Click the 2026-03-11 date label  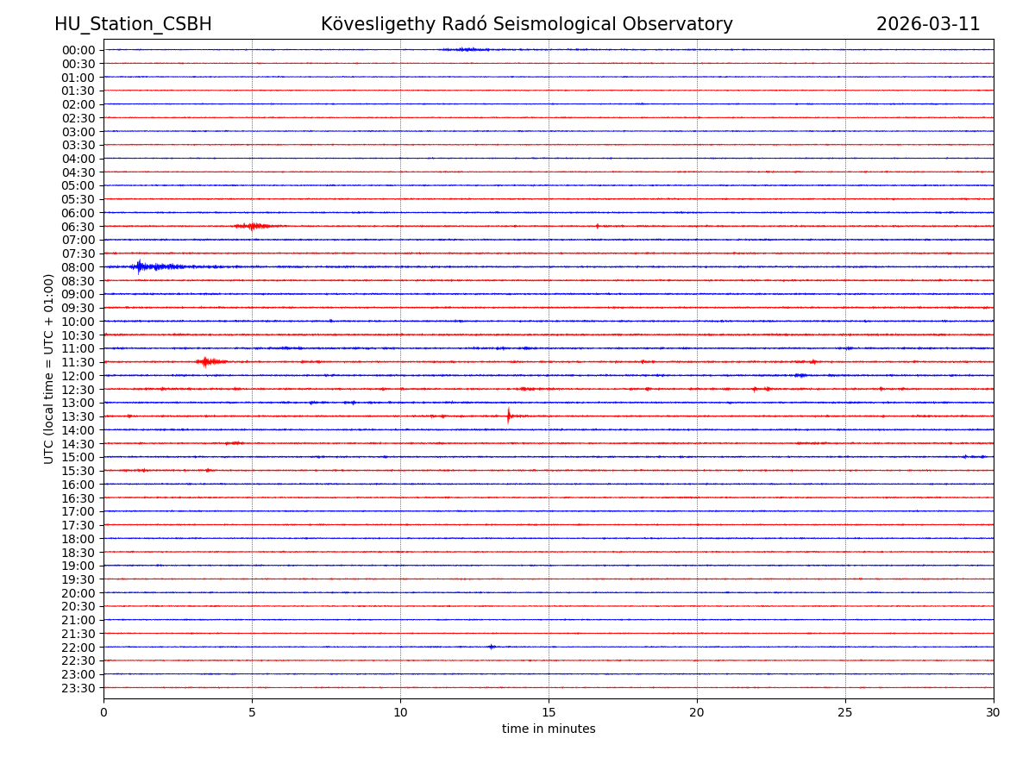pyautogui.click(x=928, y=24)
